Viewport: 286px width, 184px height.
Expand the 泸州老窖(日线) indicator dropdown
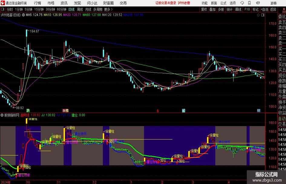tap(24, 15)
